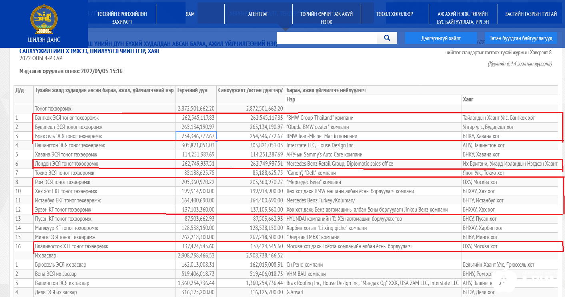Click the Шилэн данс state emblem logo
The width and height of the screenshot is (565, 297).
44,19
